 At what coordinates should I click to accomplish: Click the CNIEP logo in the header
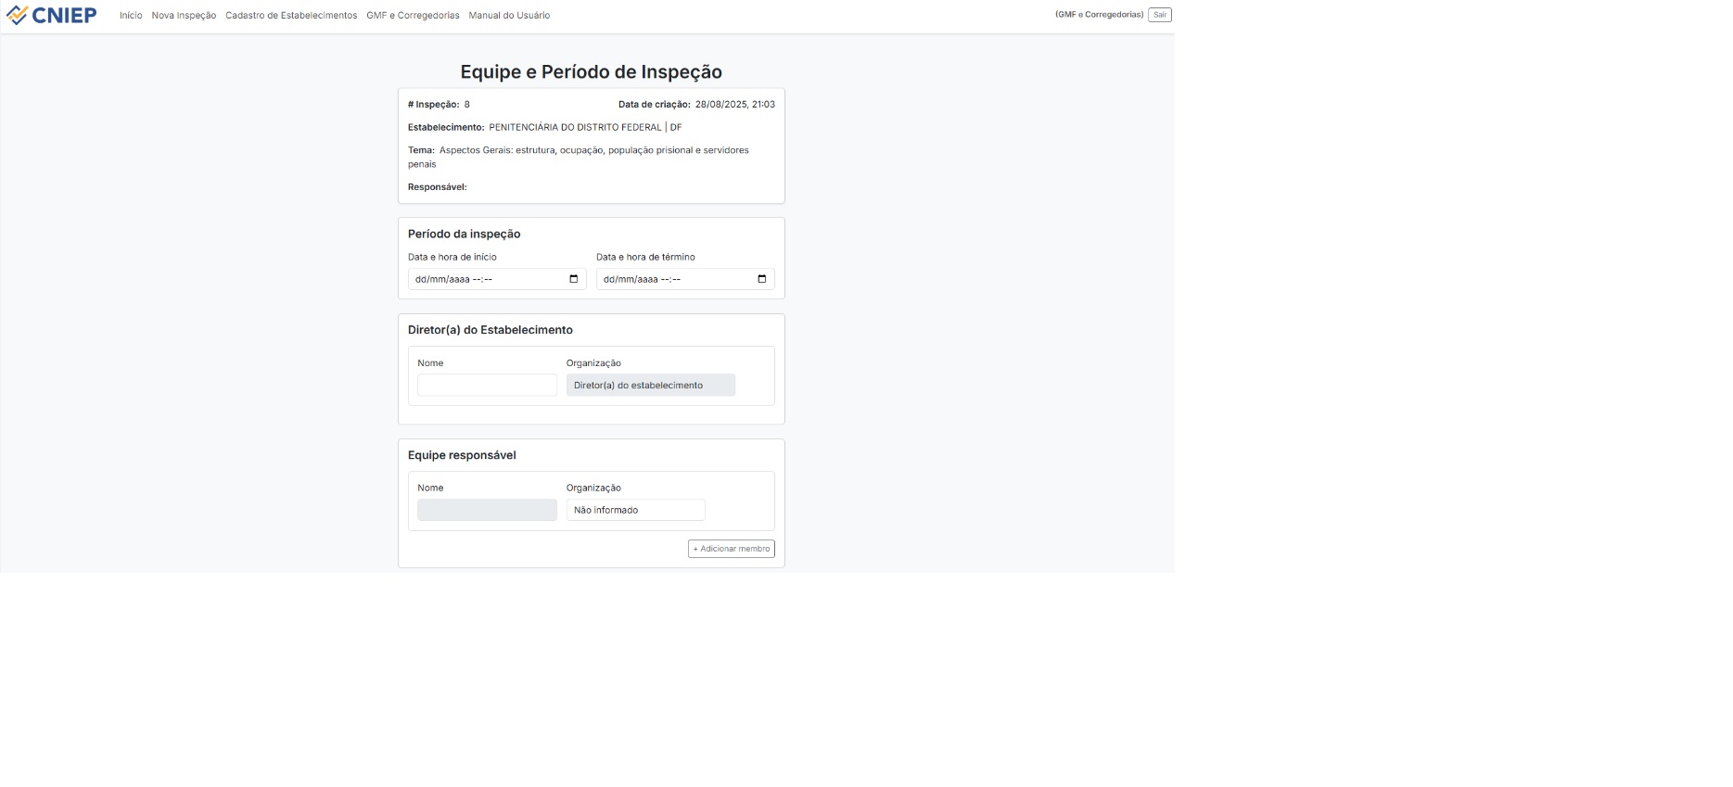click(51, 15)
